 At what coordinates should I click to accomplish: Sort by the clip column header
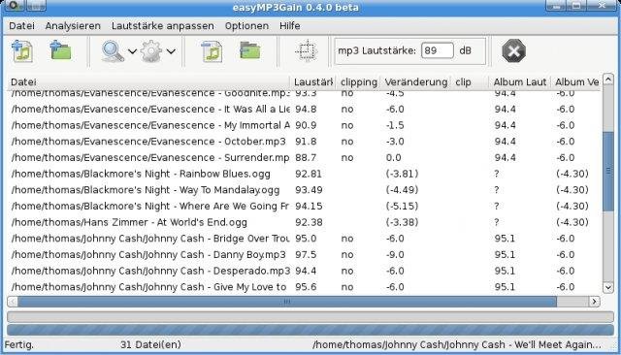tap(470, 81)
